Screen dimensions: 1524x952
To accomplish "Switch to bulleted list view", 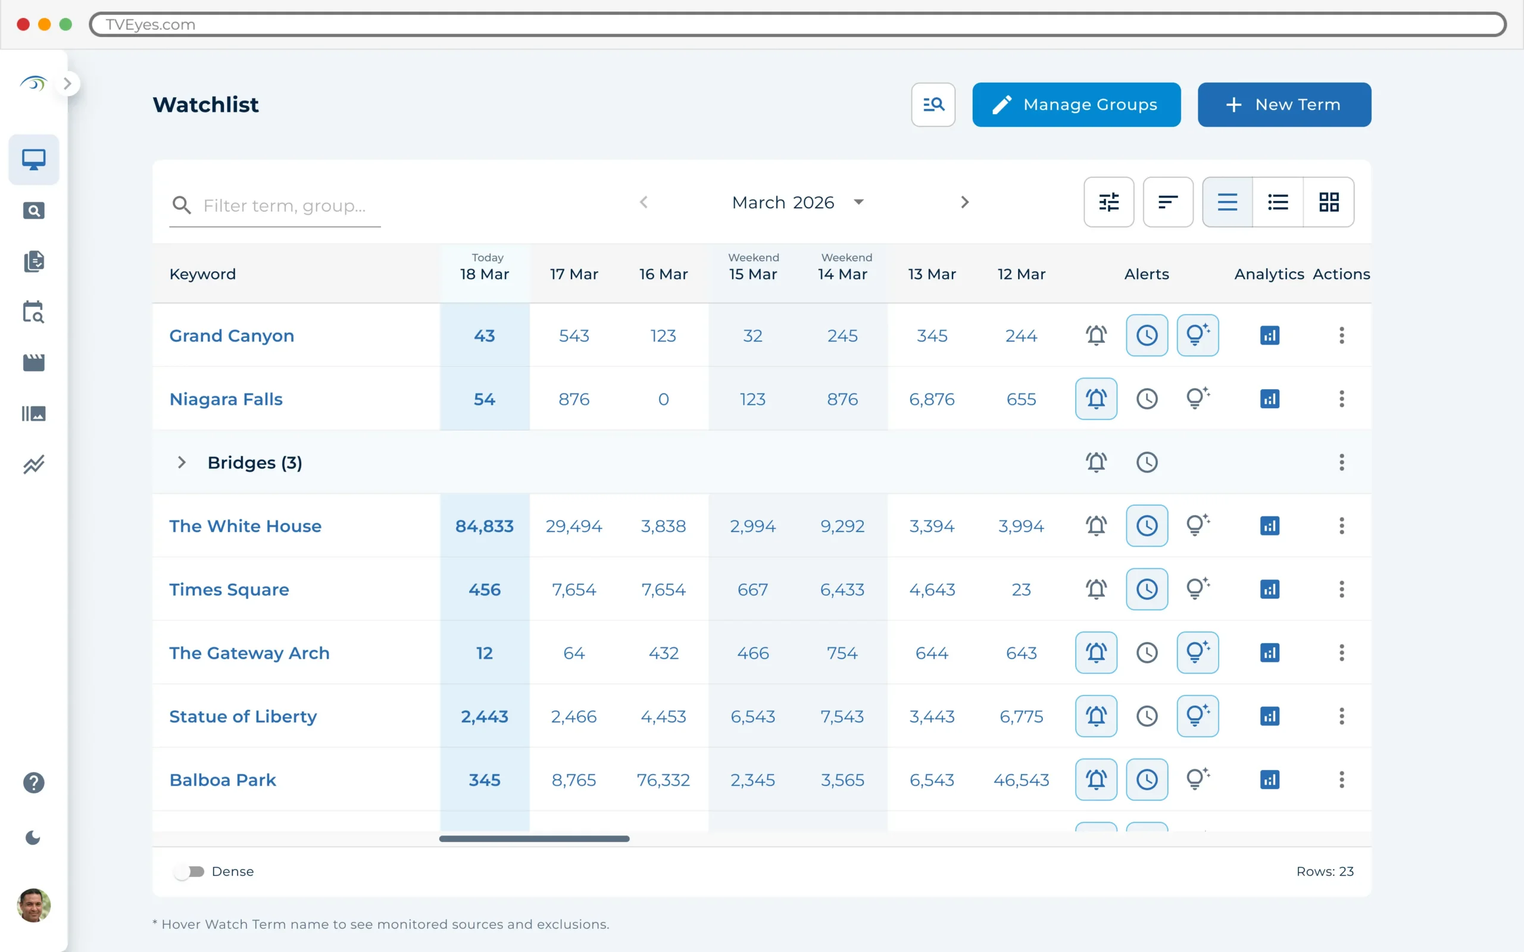I will coord(1278,202).
